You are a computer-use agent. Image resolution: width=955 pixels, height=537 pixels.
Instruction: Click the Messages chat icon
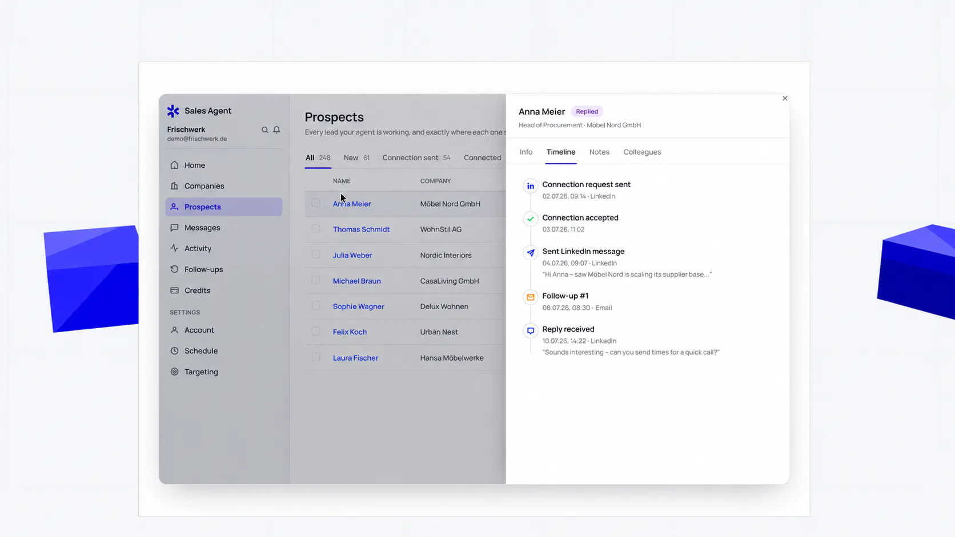point(175,228)
